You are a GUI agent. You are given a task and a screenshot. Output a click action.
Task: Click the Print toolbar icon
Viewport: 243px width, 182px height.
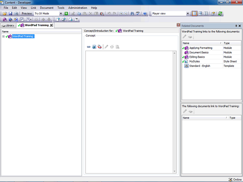[16, 14]
